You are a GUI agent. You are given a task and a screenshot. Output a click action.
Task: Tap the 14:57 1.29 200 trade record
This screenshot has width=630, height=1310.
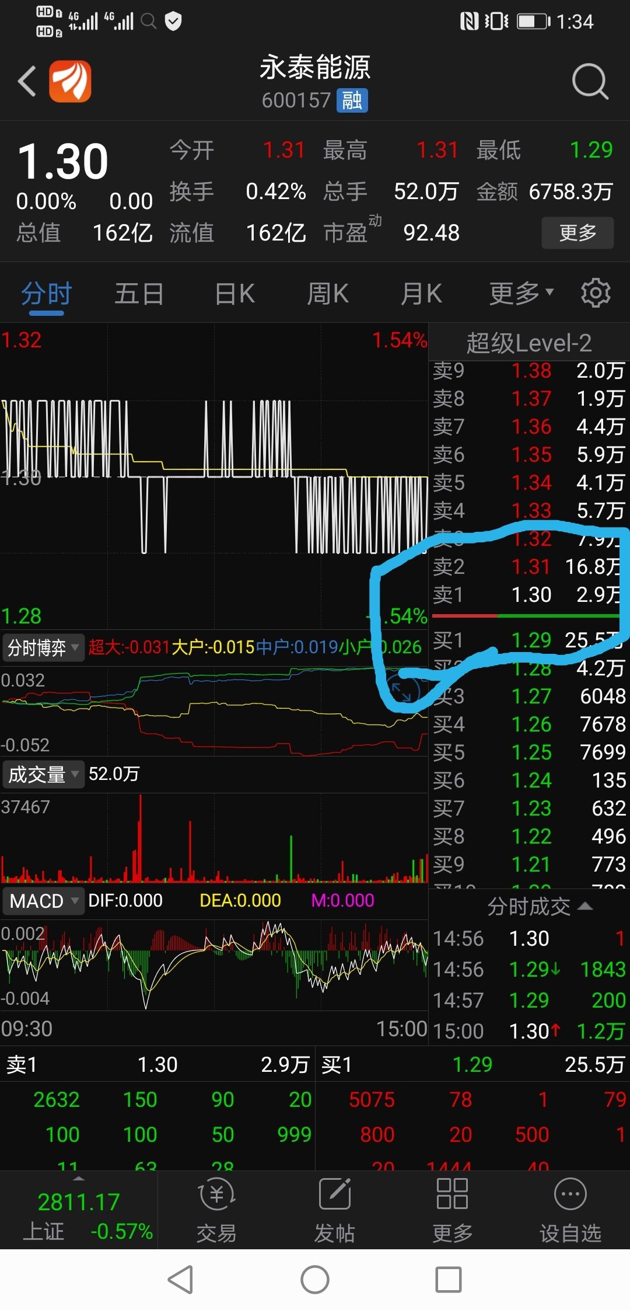point(529,1001)
